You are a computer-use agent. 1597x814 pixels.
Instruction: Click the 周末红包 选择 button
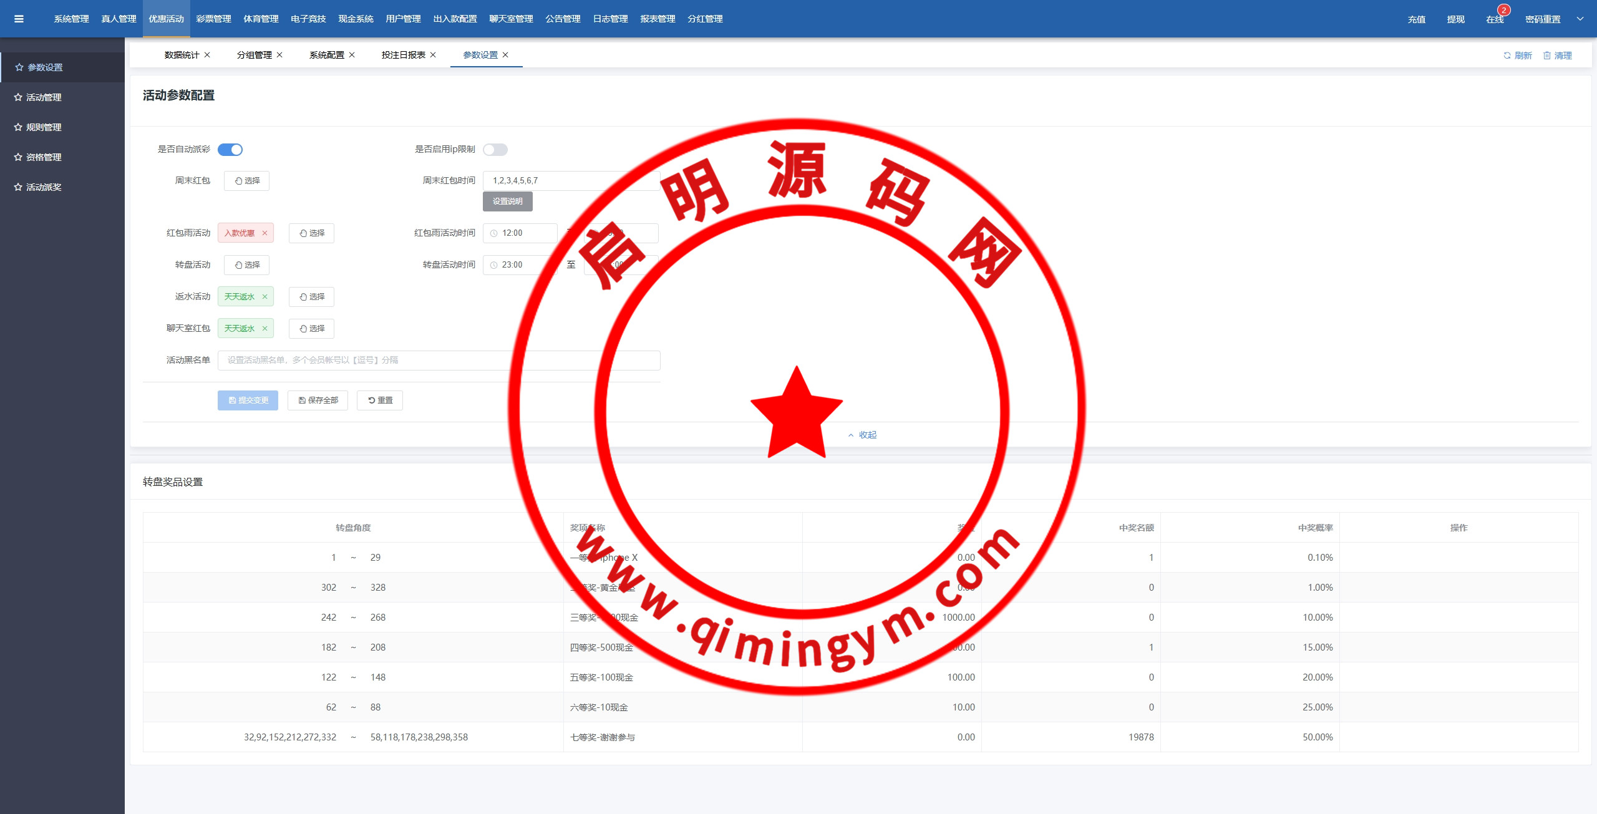point(247,181)
